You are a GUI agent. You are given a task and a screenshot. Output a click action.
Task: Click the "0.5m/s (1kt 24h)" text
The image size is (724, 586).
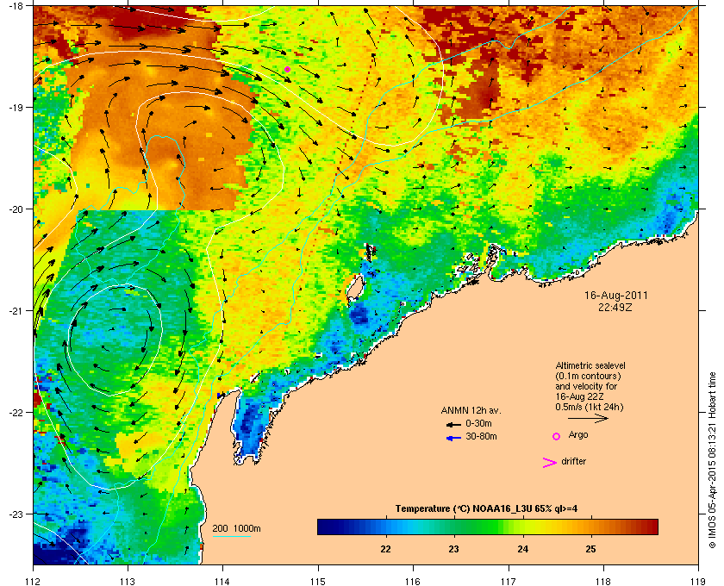(590, 408)
